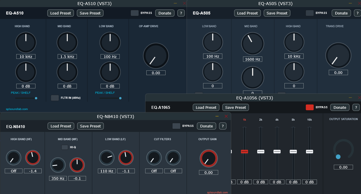
Task: Click EQ-A510 1.5 kHz value field
Action: point(67,56)
